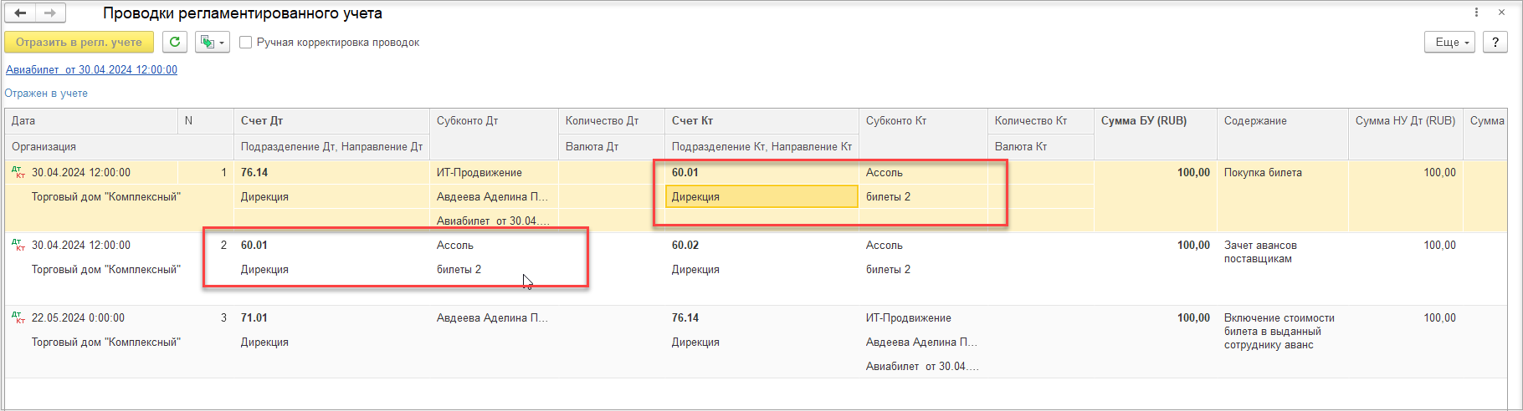This screenshot has height=411, width=1523.
Task: Click the Дт/Кт icon of posting 1
Action: (x=18, y=173)
